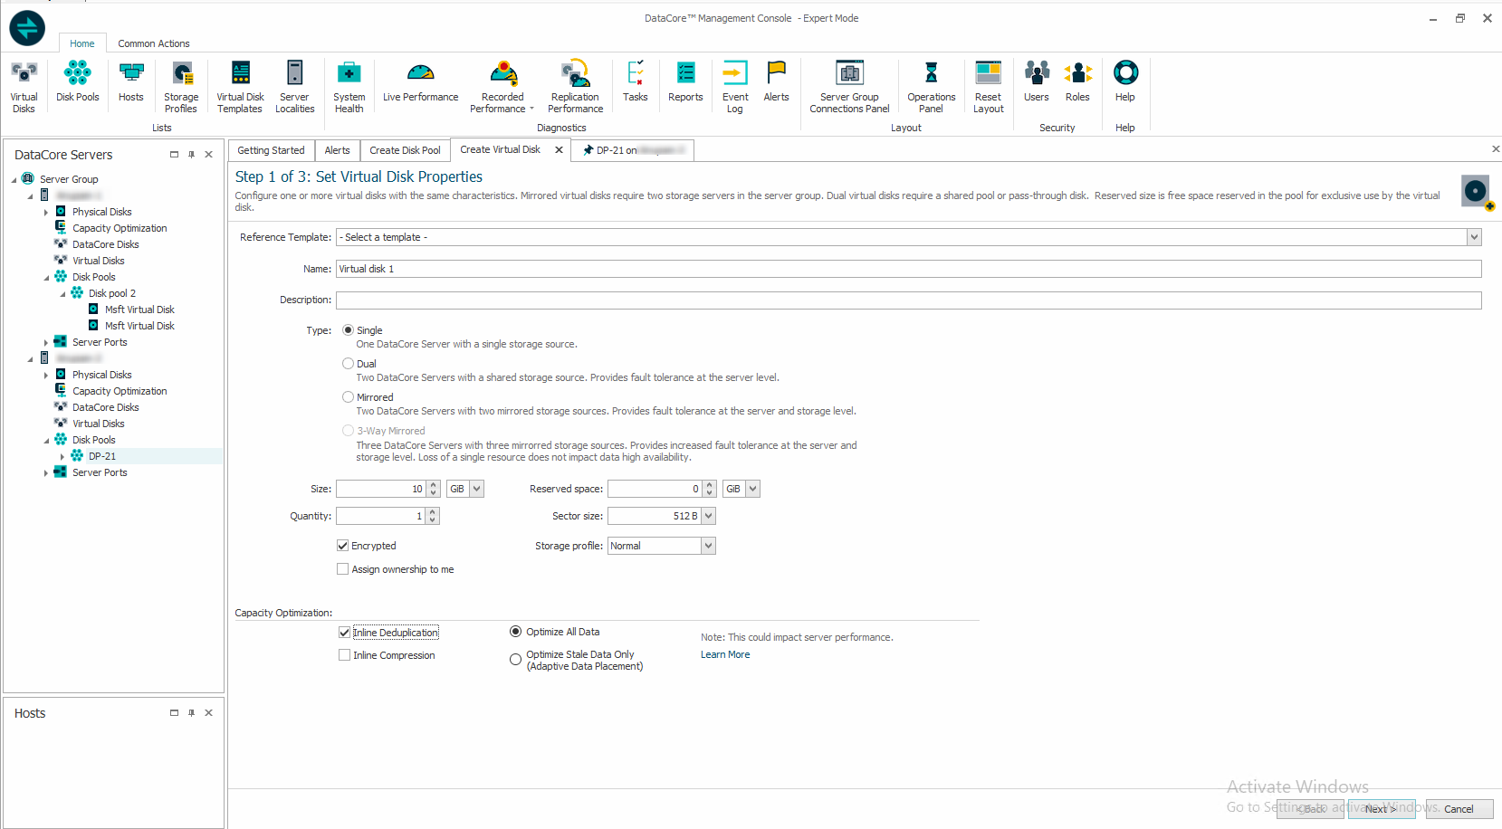Viewport: 1502px width, 829px height.
Task: Switch to the Create Disk Pool tab
Action: pos(405,150)
